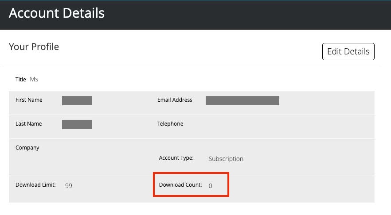Click the redacted Email Address value
Viewport: 391px width, 215px height.
pyautogui.click(x=242, y=100)
